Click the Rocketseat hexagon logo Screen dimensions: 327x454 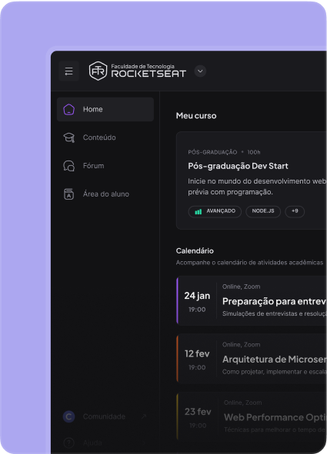click(98, 71)
